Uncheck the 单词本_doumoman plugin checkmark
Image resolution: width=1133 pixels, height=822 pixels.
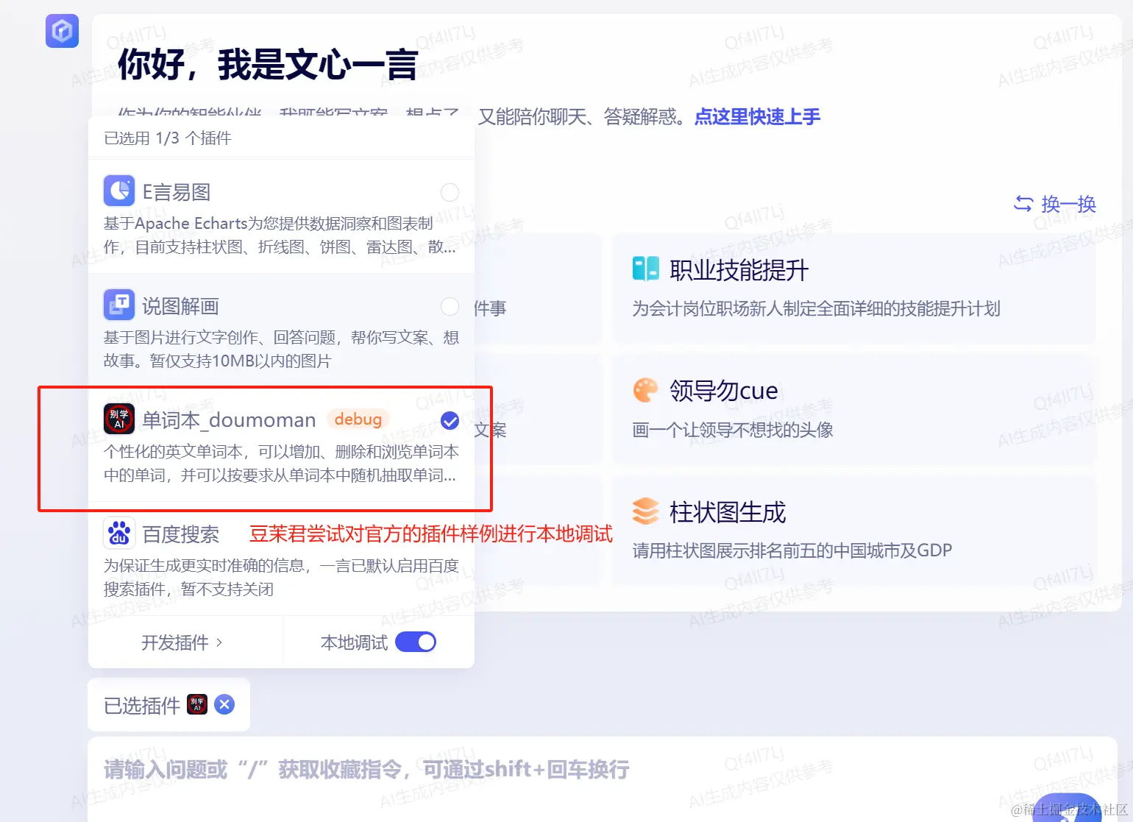coord(450,421)
